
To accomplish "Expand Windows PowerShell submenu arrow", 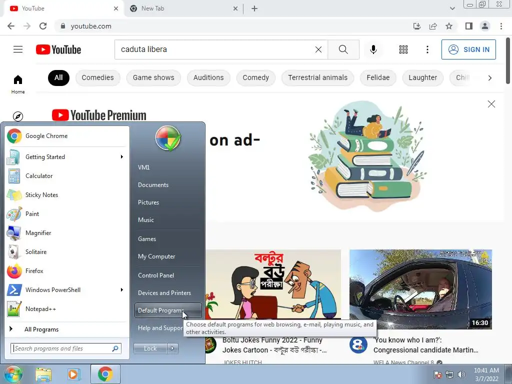I will [121, 289].
